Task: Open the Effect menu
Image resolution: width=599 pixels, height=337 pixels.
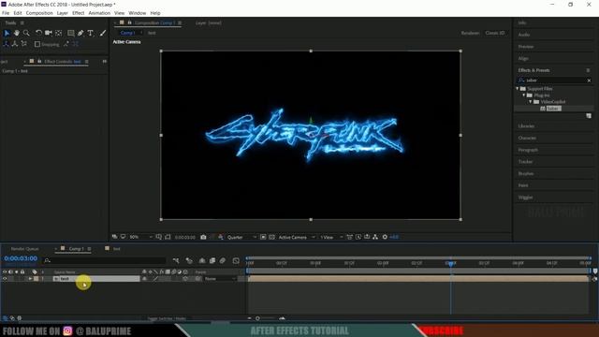Action: (x=78, y=13)
